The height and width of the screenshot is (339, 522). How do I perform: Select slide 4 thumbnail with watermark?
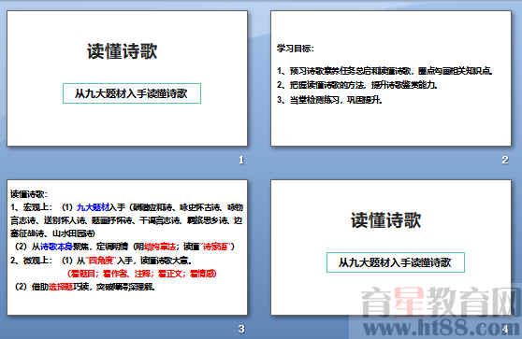[391, 247]
